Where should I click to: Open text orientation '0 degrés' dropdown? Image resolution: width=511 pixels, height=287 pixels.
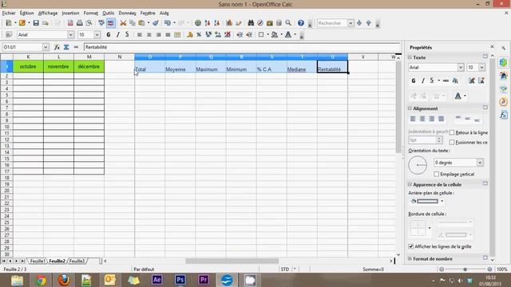pos(480,163)
